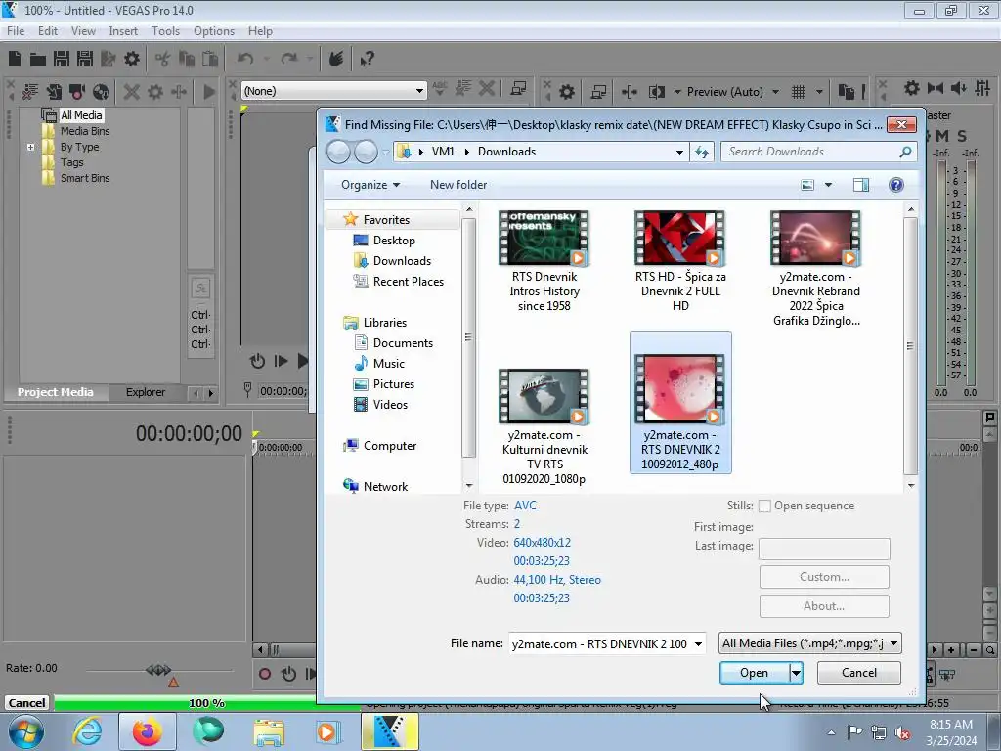Screen dimensions: 1001x751
Task: Click the refresh icon beside the address bar
Action: coord(702,152)
